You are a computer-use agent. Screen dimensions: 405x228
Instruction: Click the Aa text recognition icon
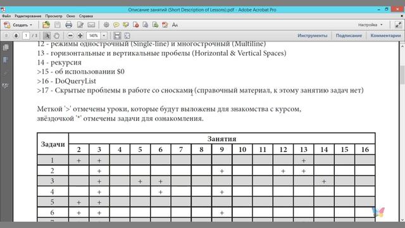(175, 25)
